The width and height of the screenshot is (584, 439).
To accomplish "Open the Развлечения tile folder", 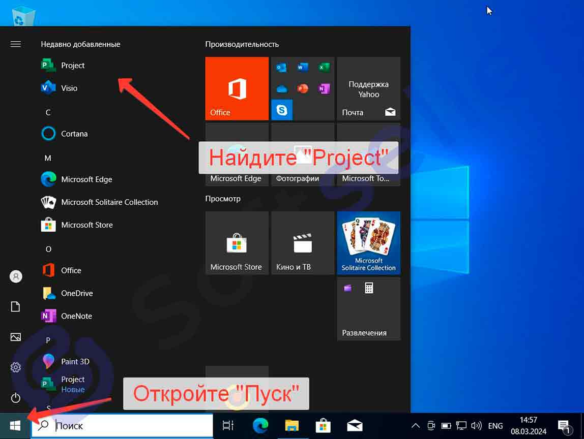I will click(x=368, y=308).
